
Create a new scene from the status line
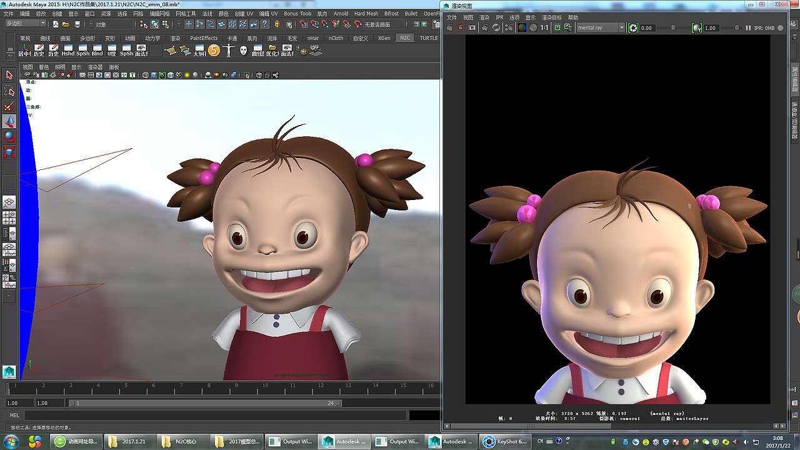[56, 24]
